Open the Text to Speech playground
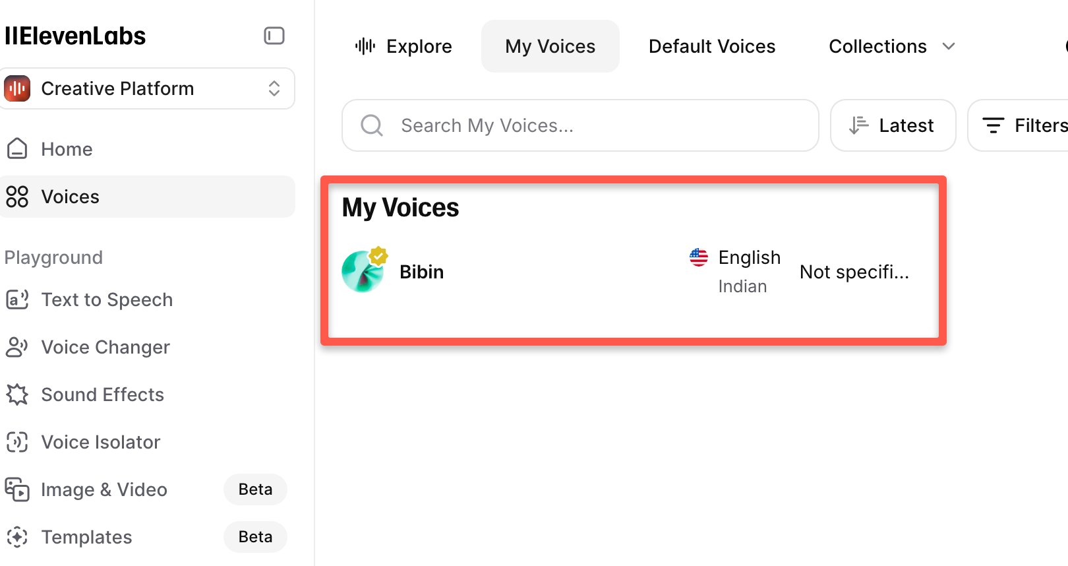This screenshot has height=566, width=1068. click(106, 299)
